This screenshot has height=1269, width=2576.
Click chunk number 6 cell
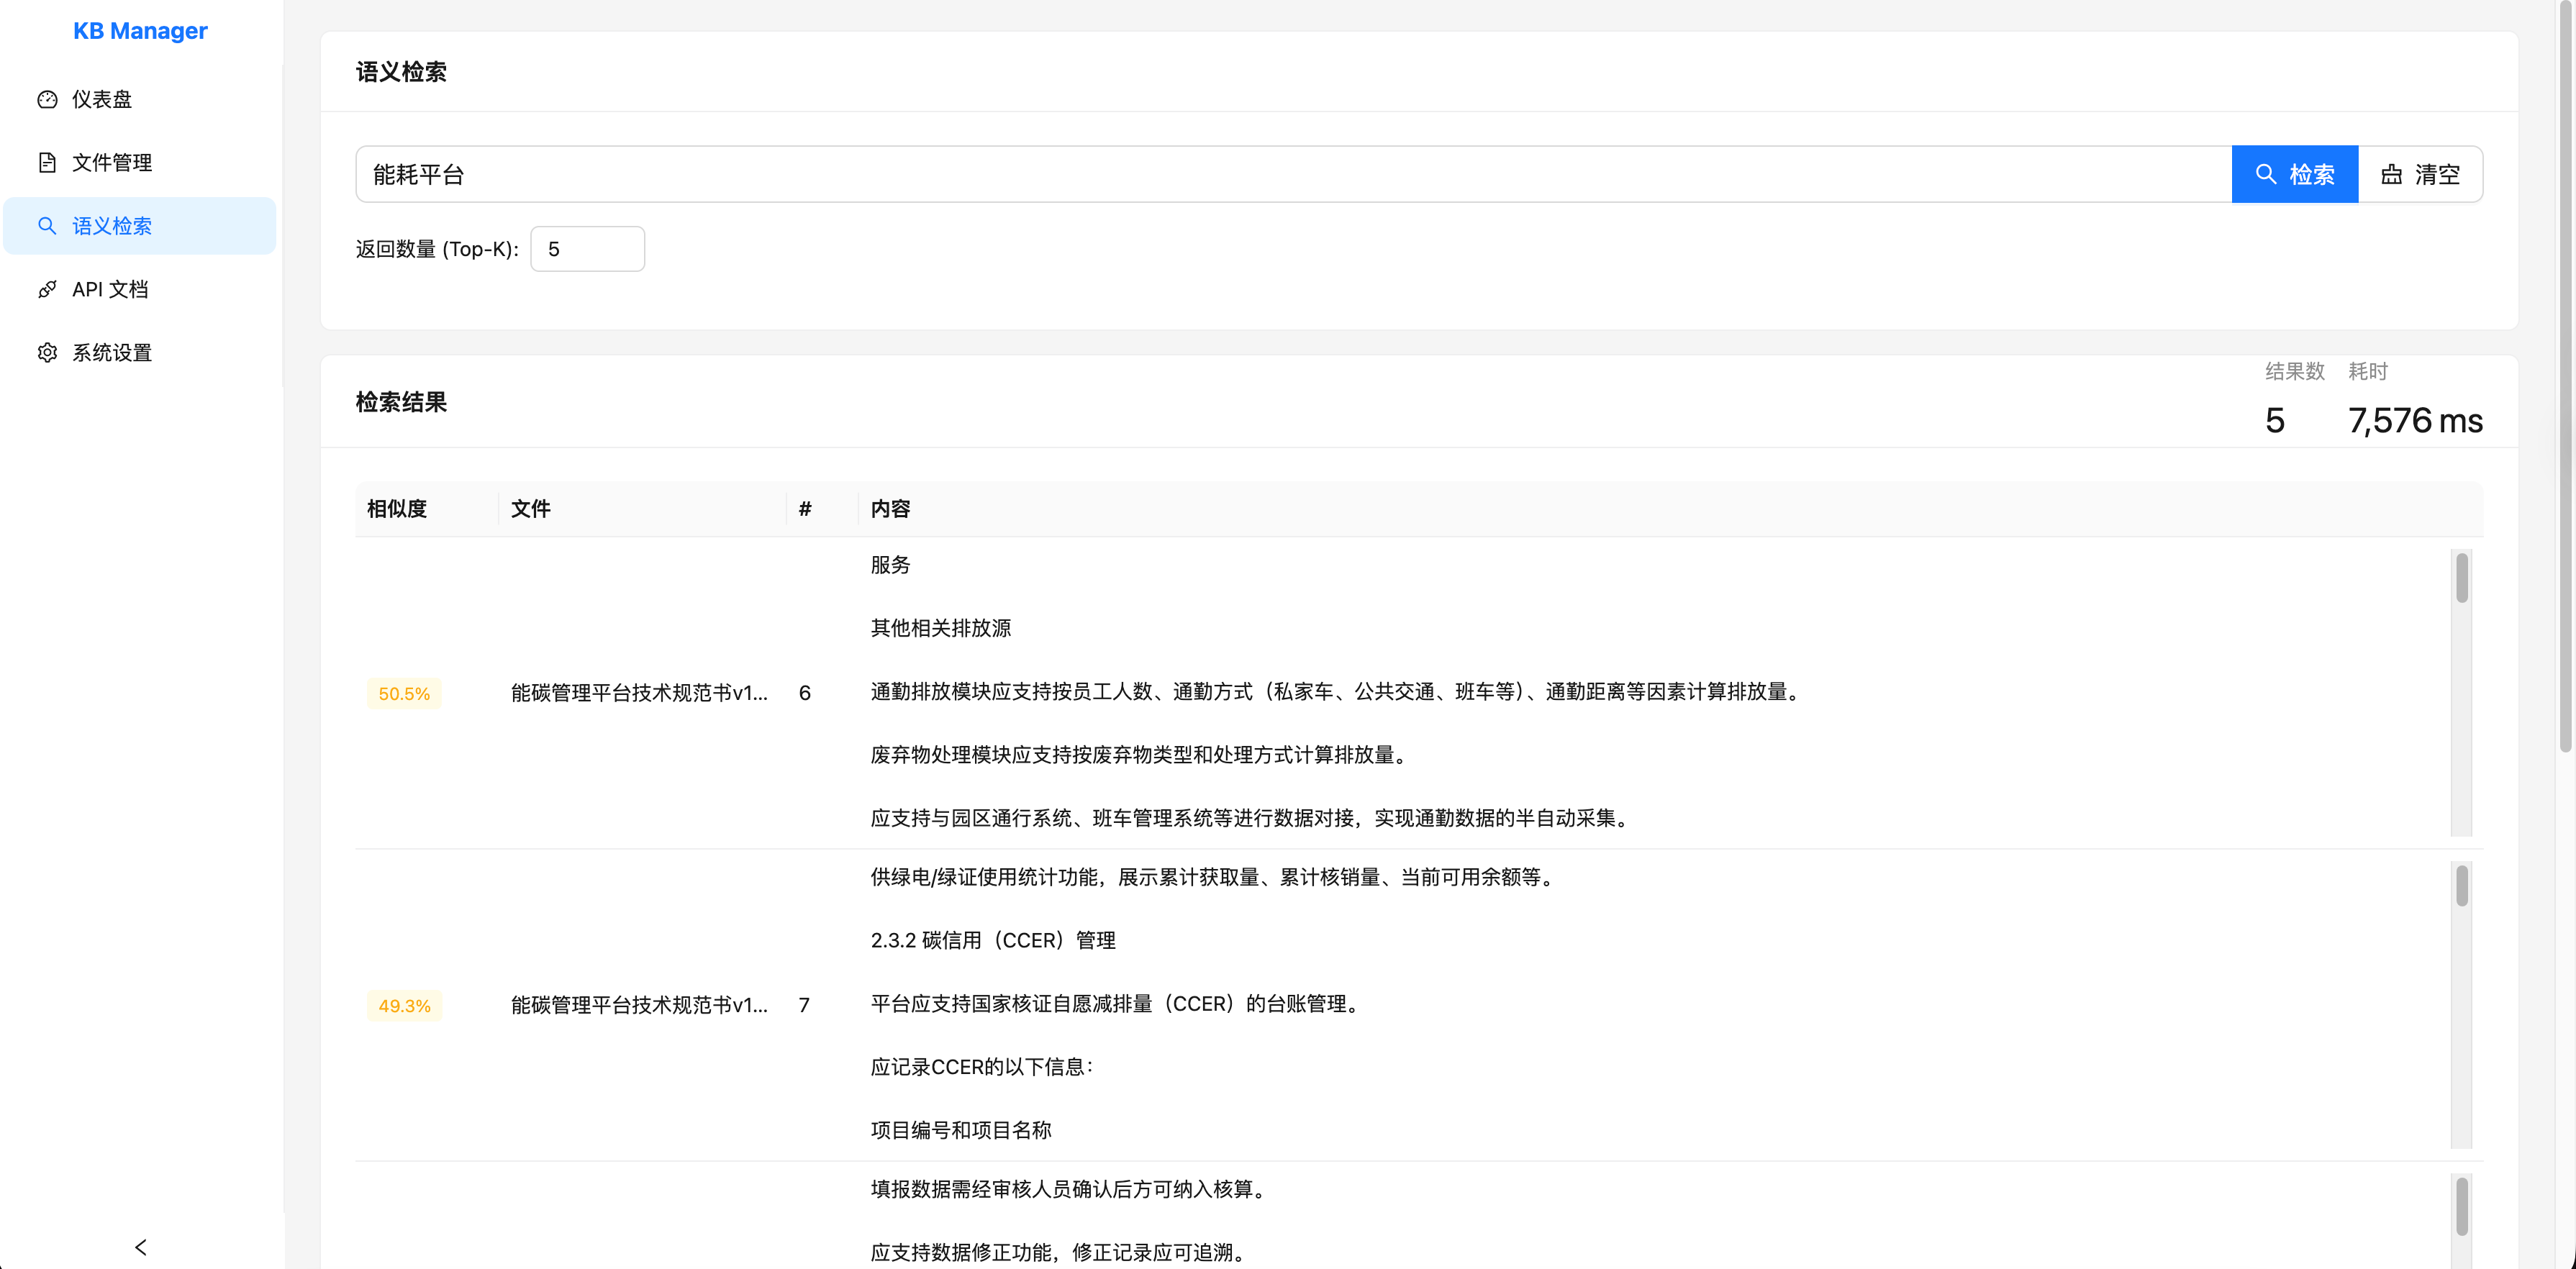pos(805,693)
